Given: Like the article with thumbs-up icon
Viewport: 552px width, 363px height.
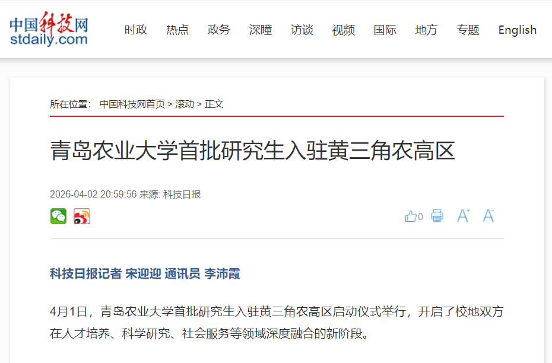Looking at the screenshot, I should click(x=414, y=216).
